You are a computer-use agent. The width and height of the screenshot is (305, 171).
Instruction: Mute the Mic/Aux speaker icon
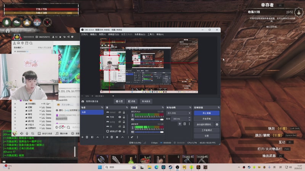133,119
